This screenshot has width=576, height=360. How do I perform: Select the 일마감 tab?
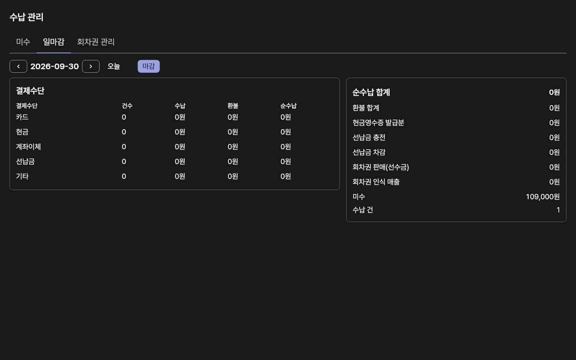point(54,42)
